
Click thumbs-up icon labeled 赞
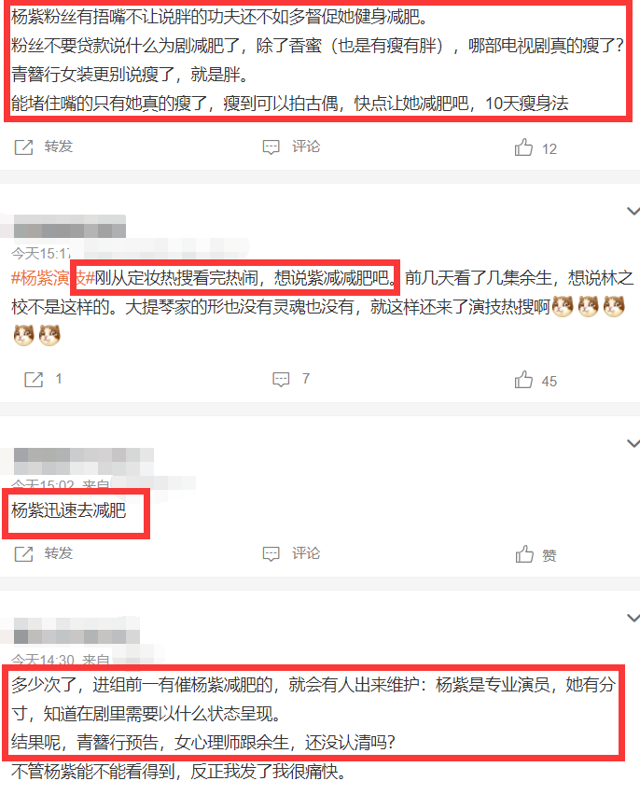pos(524,554)
